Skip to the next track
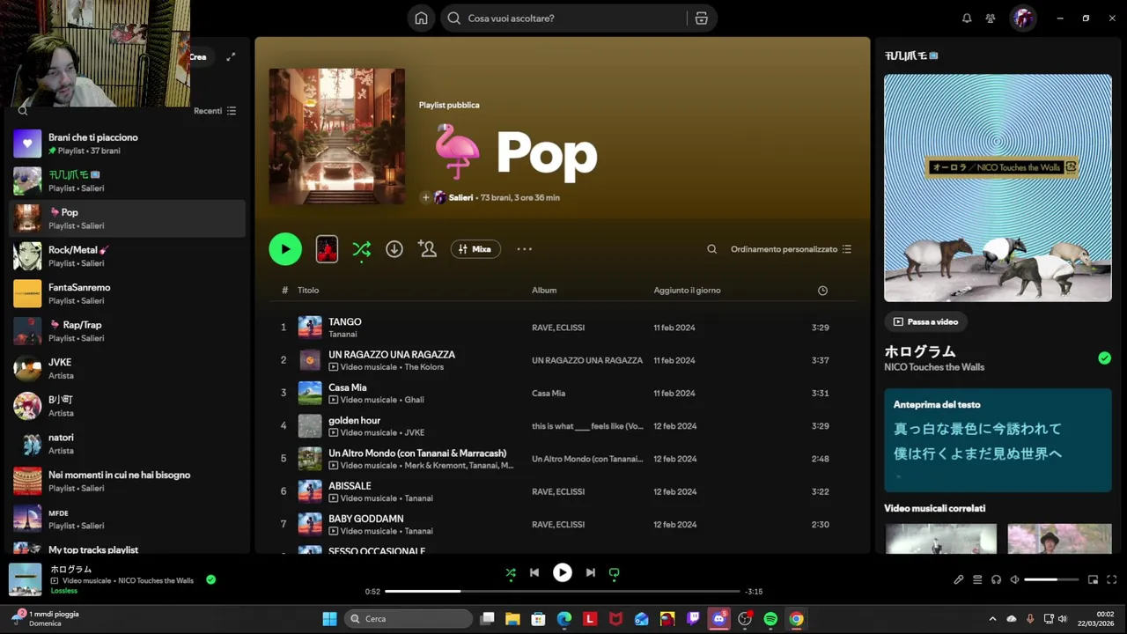 tap(590, 572)
